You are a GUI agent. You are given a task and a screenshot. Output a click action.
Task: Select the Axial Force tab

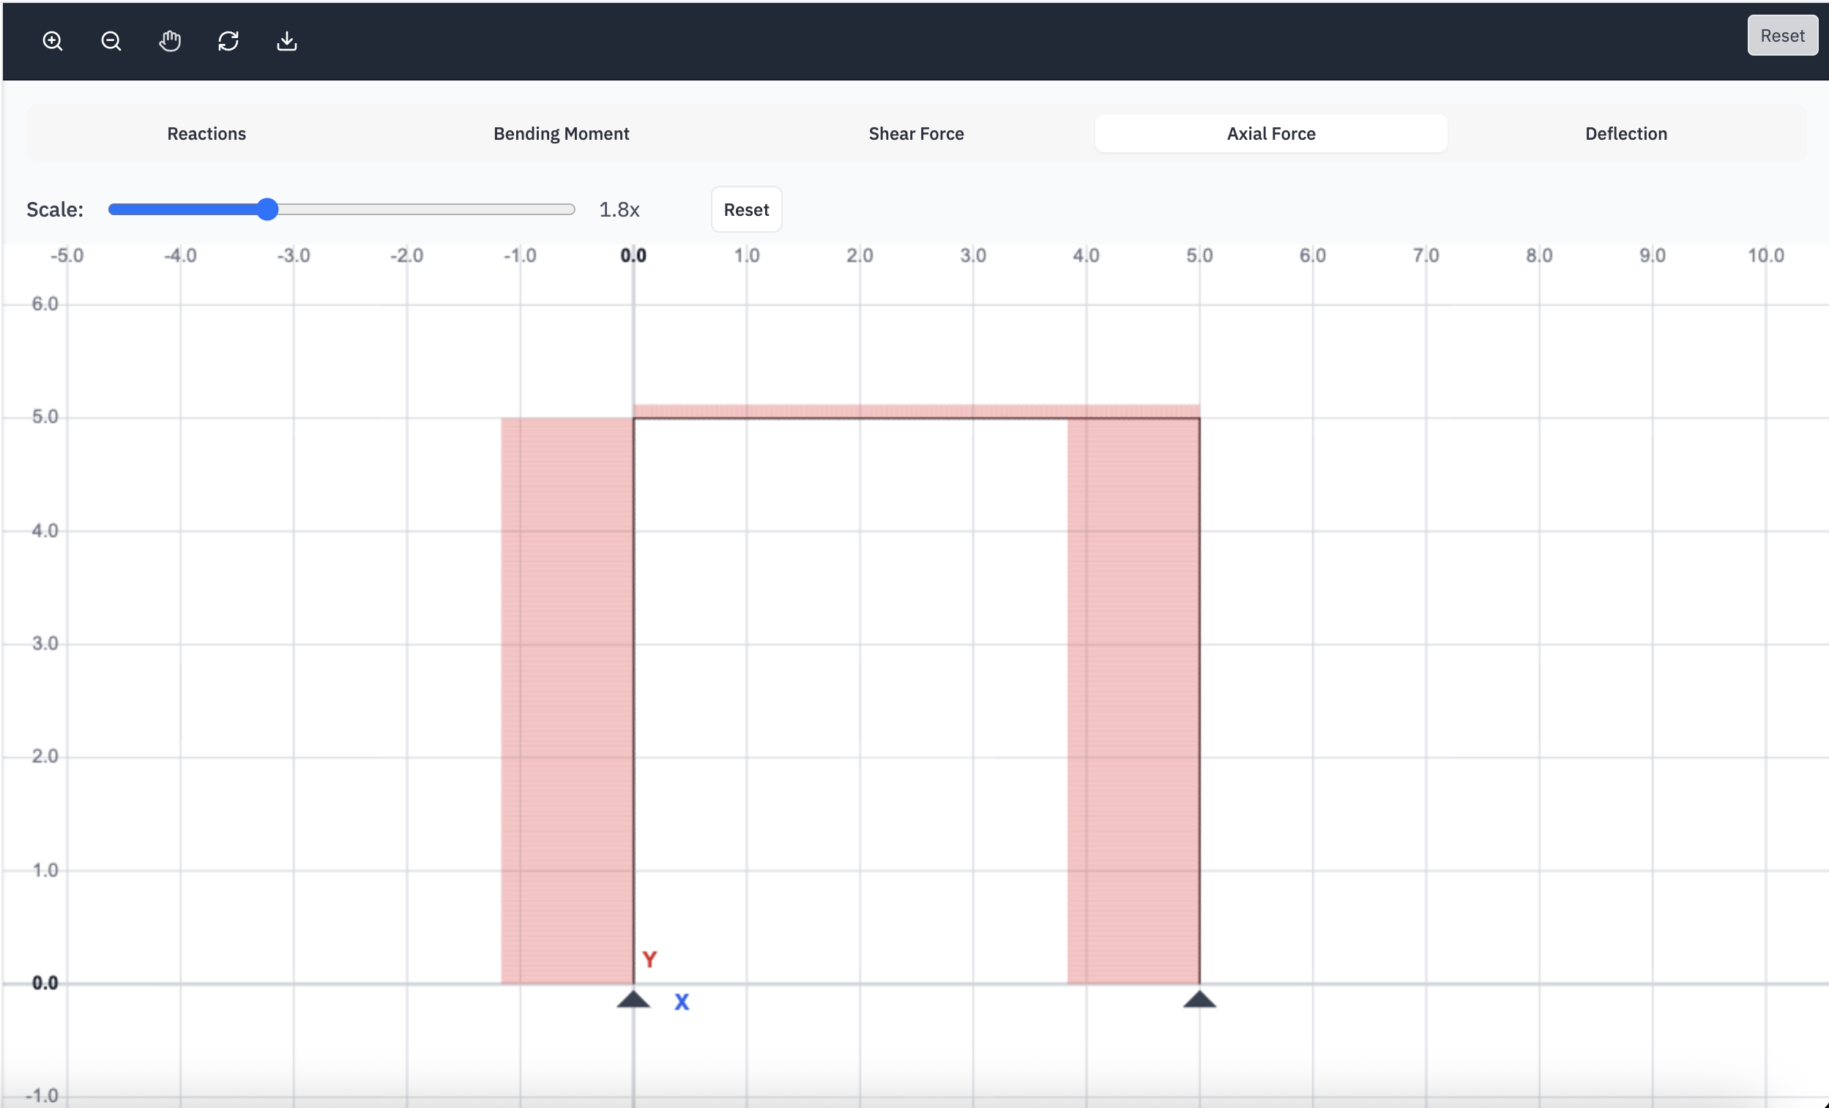click(x=1271, y=134)
